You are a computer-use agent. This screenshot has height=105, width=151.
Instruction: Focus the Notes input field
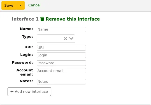(x=61, y=82)
